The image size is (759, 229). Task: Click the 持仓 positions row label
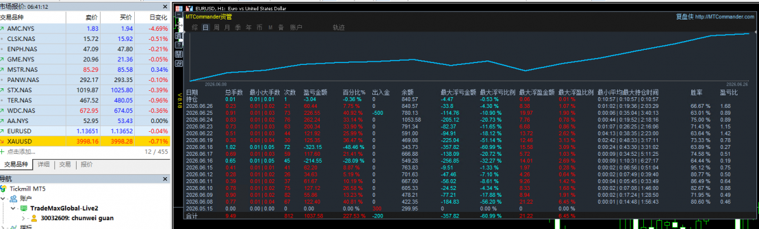[x=192, y=99]
